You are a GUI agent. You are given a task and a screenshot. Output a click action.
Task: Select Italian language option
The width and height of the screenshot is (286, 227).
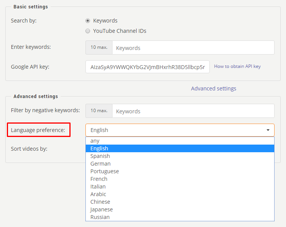[180, 187]
